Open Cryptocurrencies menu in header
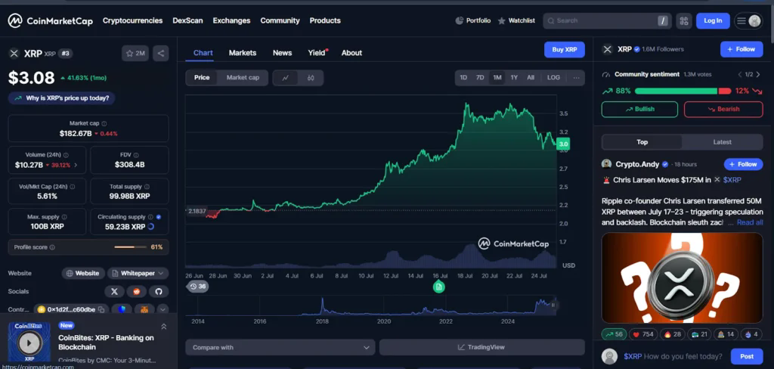 coord(132,20)
